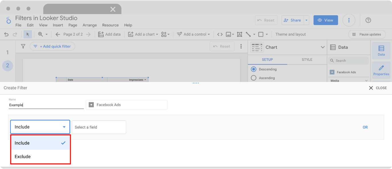The height and width of the screenshot is (169, 392).
Task: Select the image insert icon
Action: (x=228, y=34)
